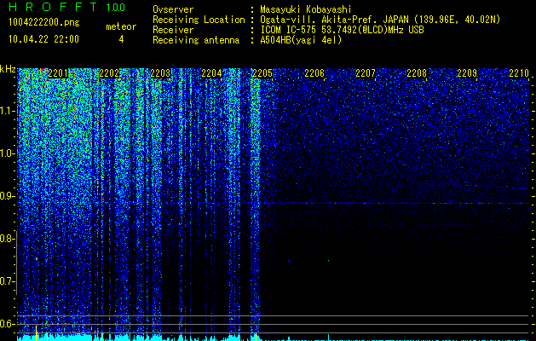Image resolution: width=536 pixels, height=341 pixels.
Task: Select the filename 1004222200.png
Action: click(x=44, y=23)
